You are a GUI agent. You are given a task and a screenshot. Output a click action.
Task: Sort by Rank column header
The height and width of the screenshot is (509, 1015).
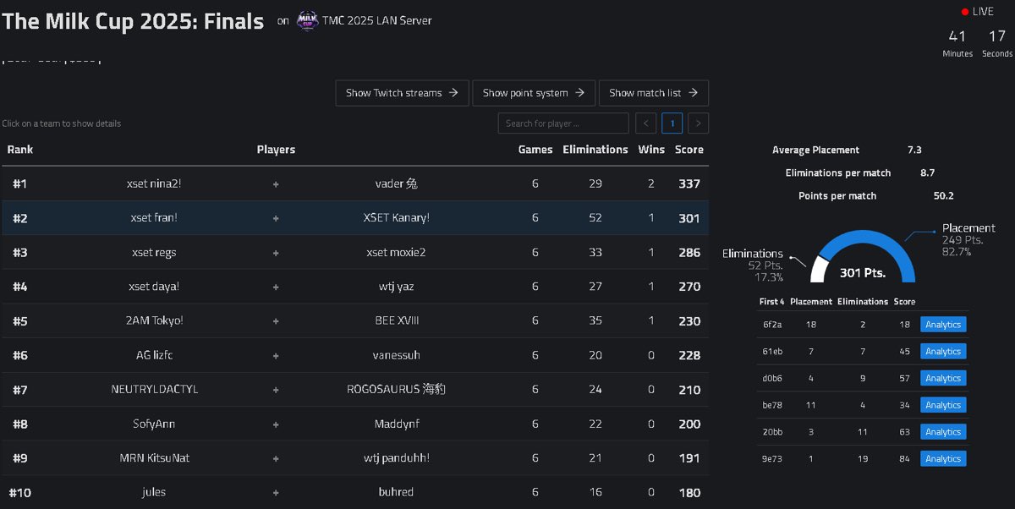[x=20, y=150]
